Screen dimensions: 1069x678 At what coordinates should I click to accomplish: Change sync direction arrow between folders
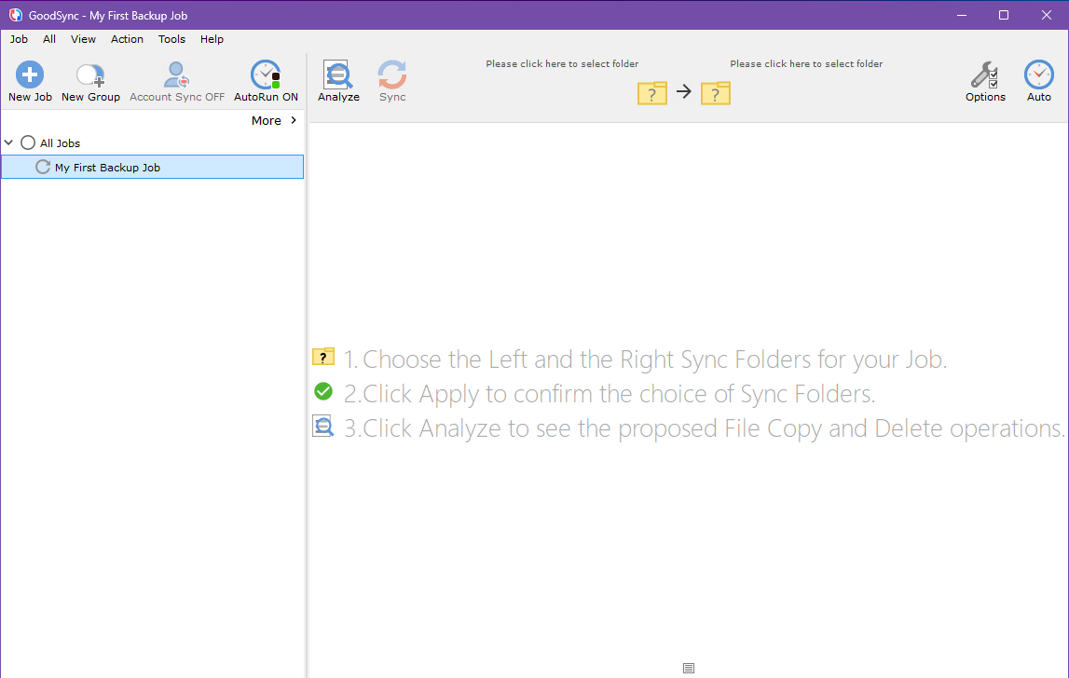pos(684,91)
